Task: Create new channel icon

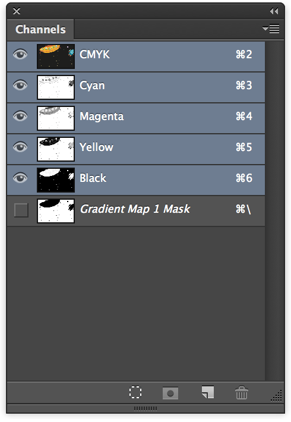Action: click(x=208, y=392)
